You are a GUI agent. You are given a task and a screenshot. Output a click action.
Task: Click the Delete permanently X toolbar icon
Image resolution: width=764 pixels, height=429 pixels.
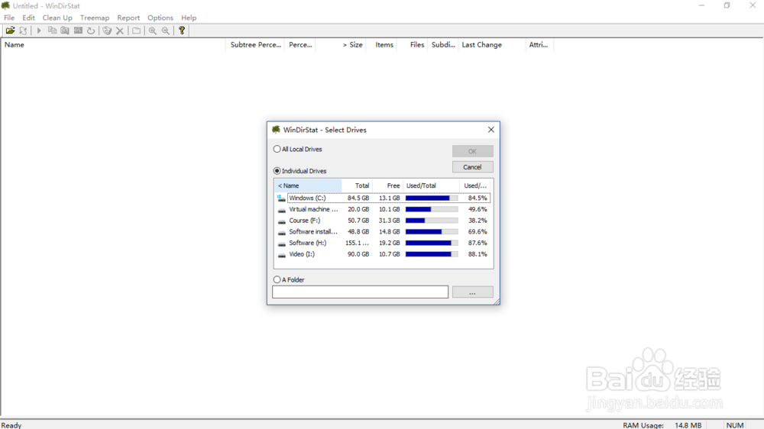pos(120,31)
